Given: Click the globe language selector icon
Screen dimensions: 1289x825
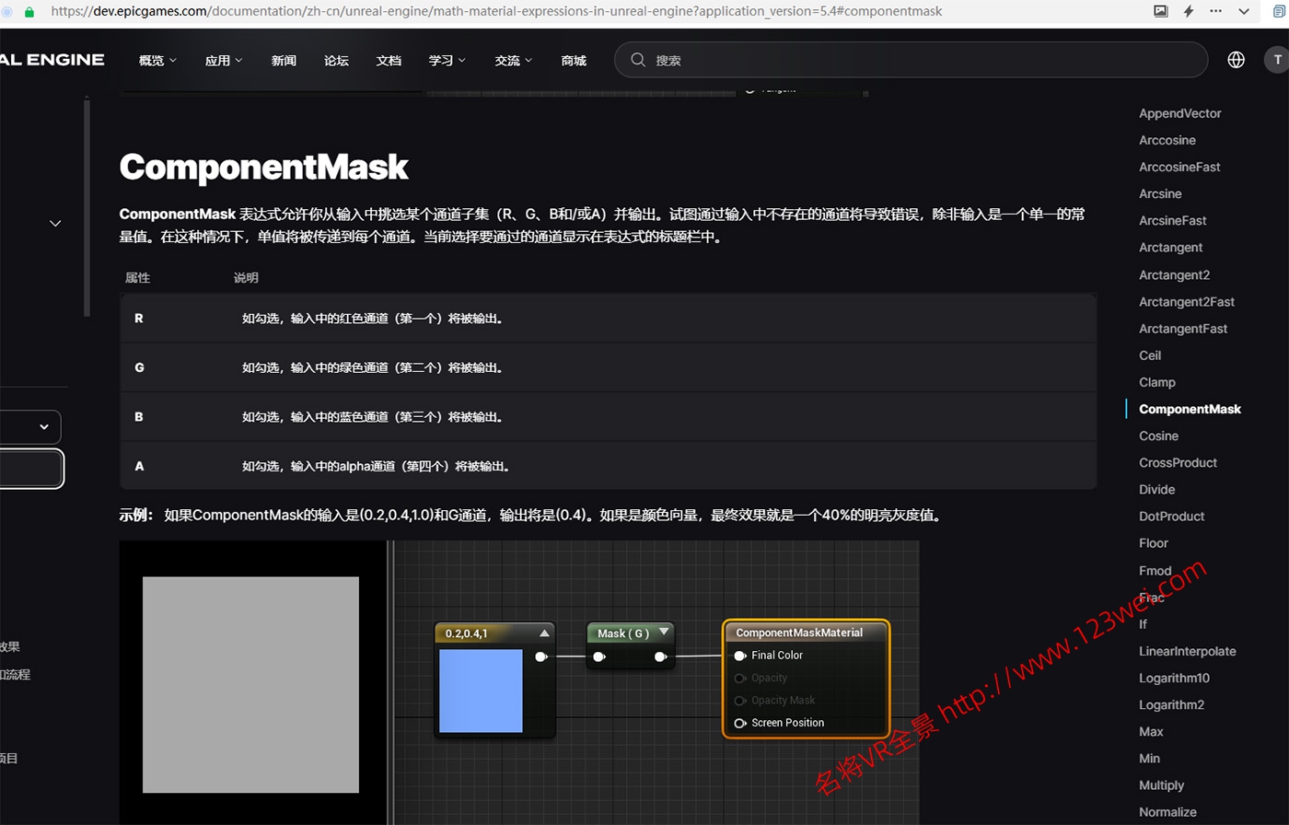Looking at the screenshot, I should point(1236,59).
